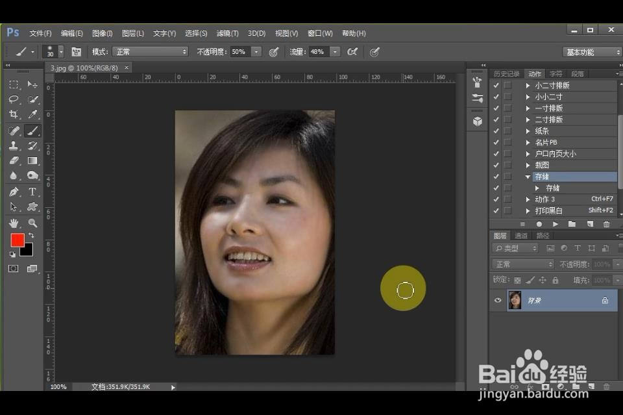This screenshot has height=415, width=623.
Task: Switch to the 路径 tab
Action: click(x=543, y=236)
